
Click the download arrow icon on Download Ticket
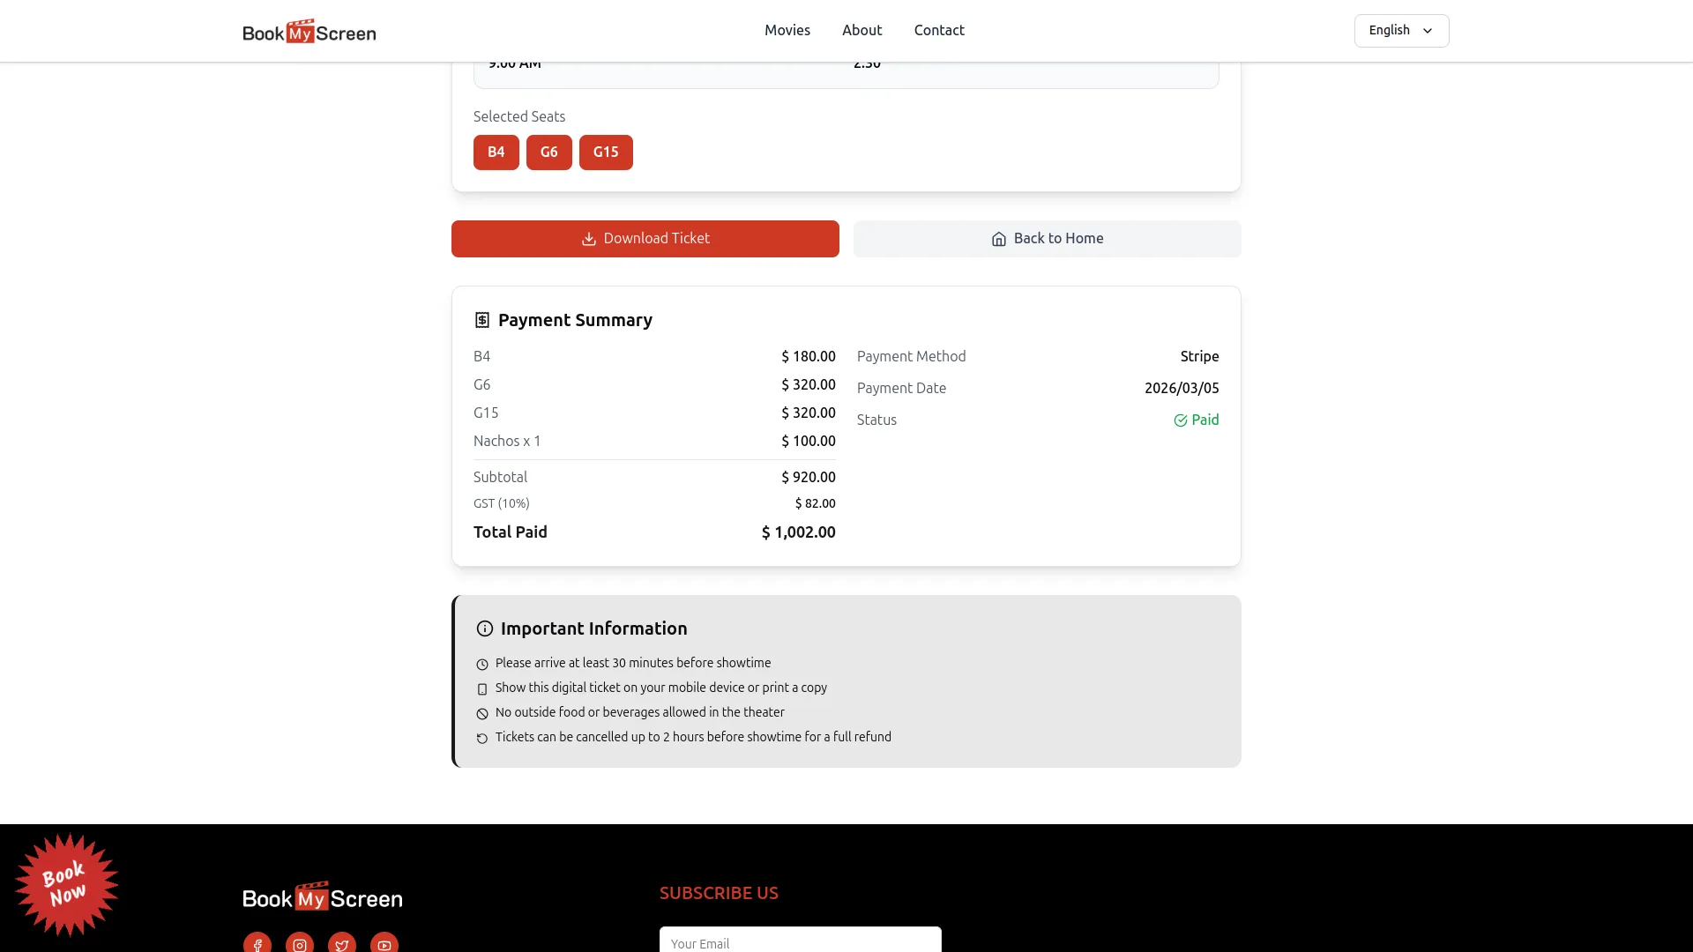tap(588, 238)
